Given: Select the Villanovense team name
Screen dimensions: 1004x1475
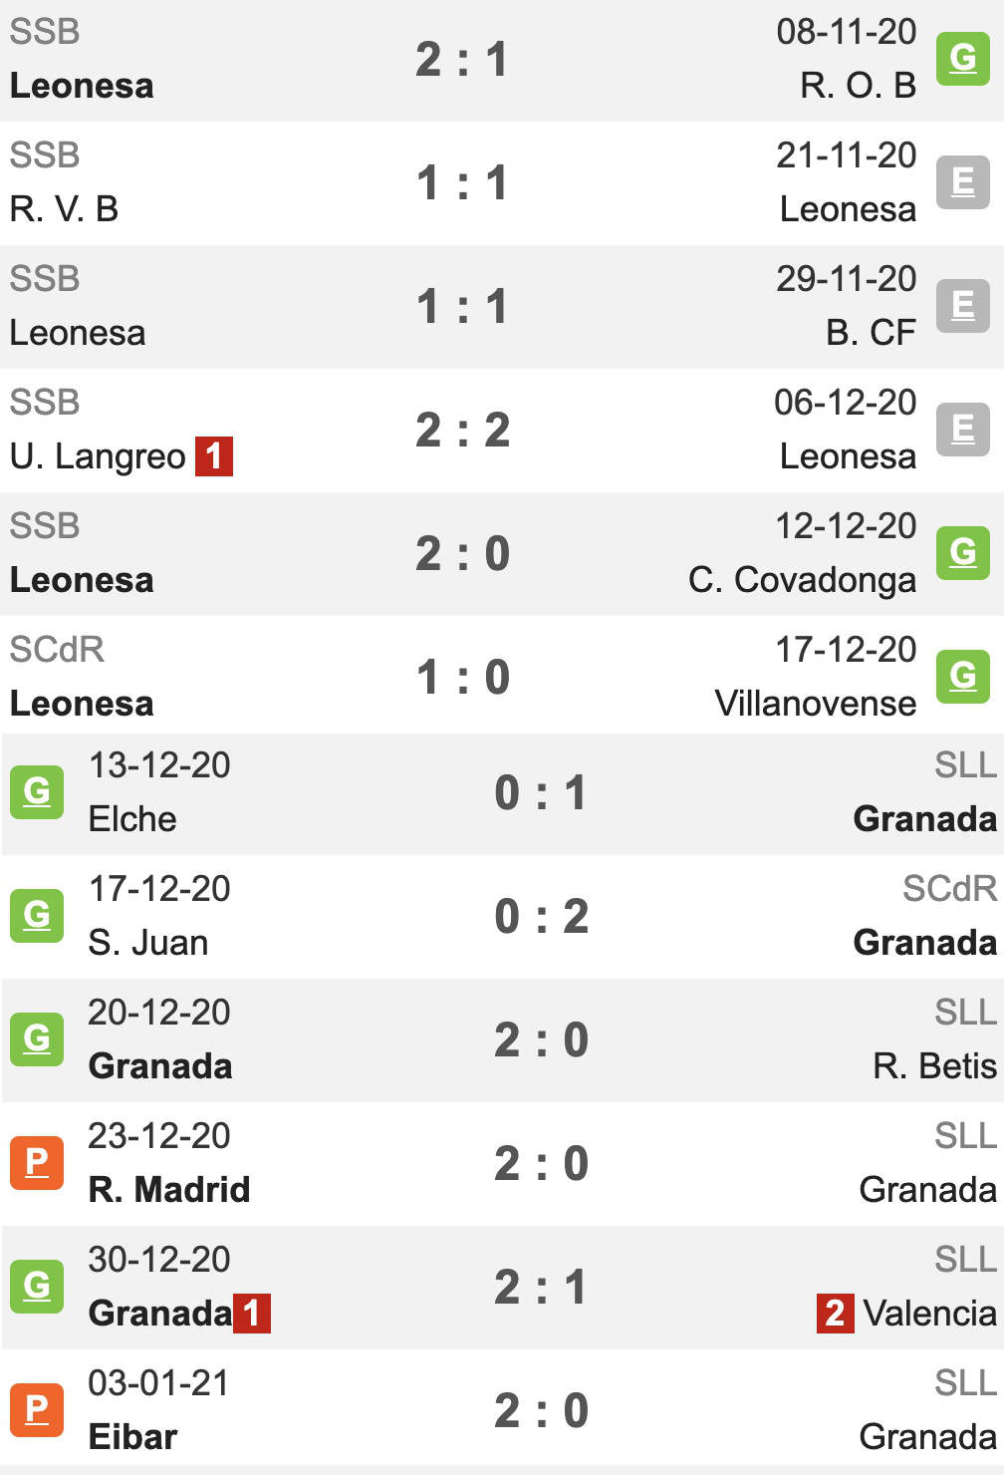Looking at the screenshot, I should click(815, 703).
